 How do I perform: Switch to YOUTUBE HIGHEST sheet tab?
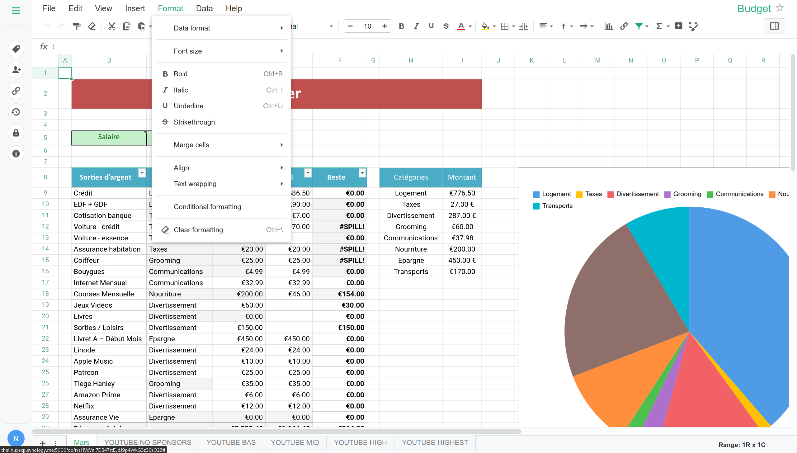tap(435, 442)
